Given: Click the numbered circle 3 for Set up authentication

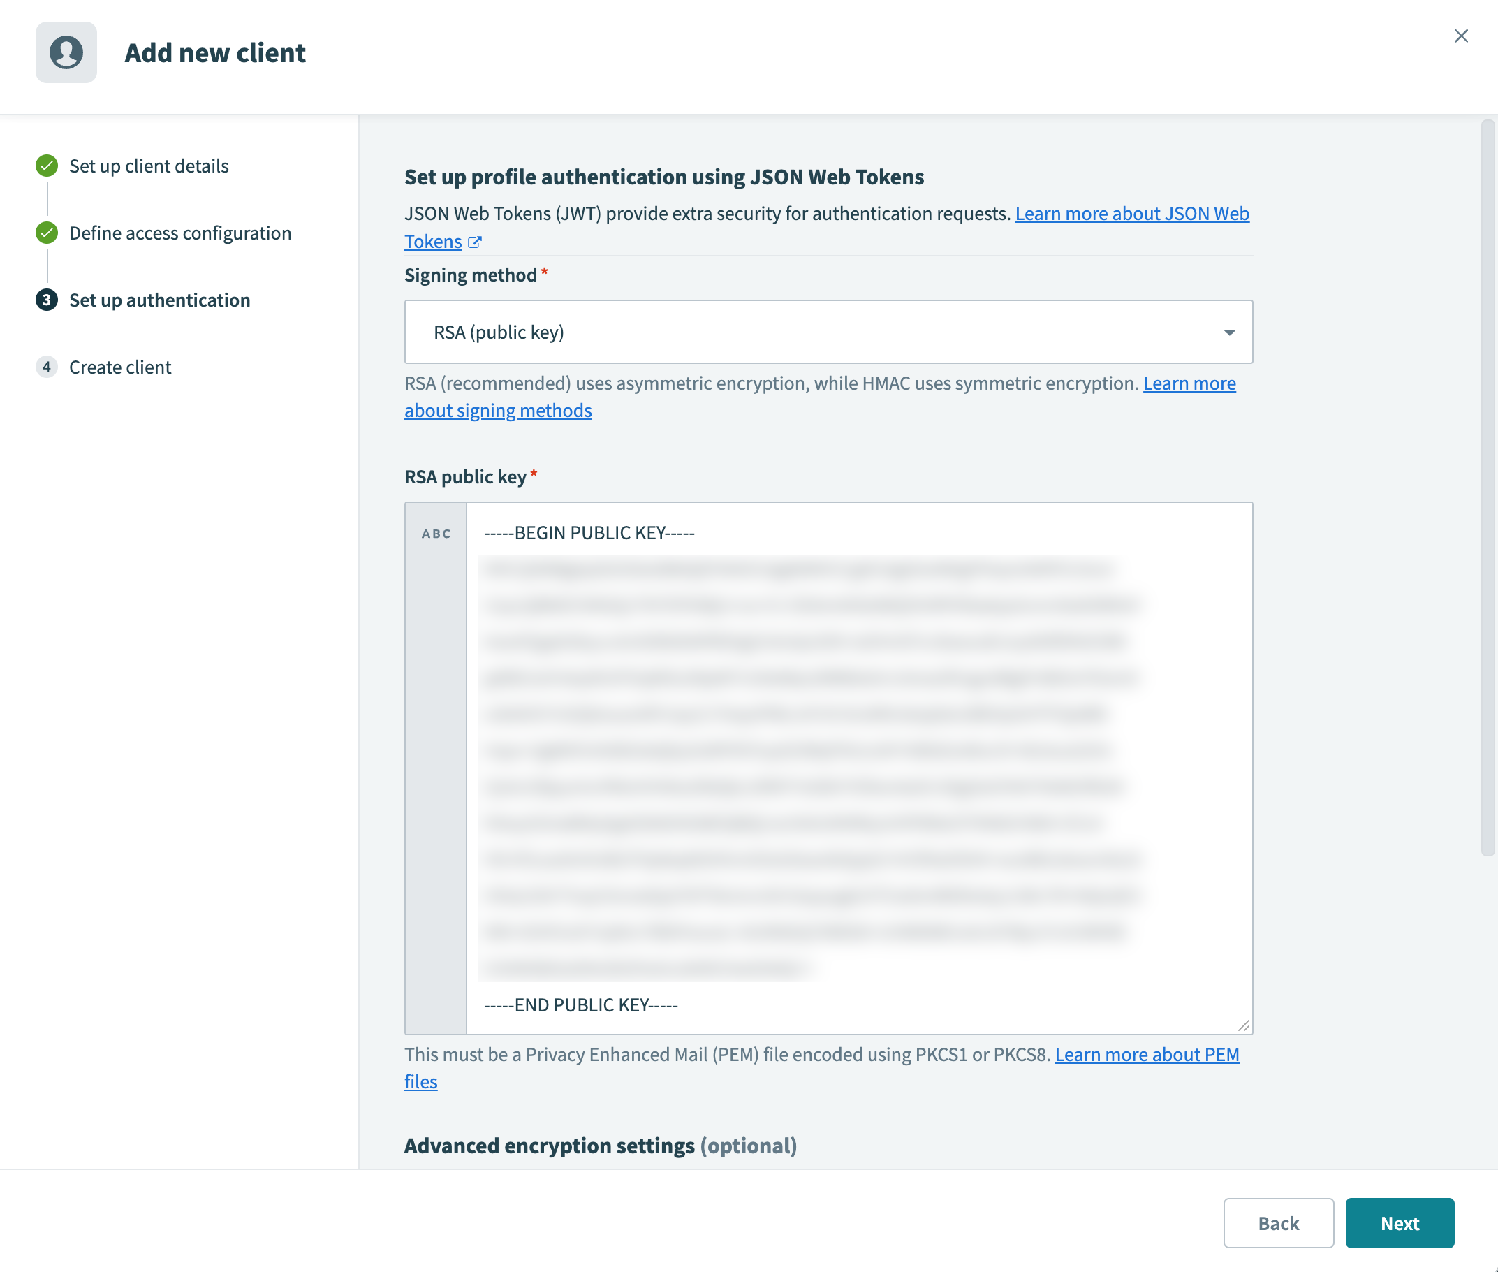Looking at the screenshot, I should pos(46,300).
